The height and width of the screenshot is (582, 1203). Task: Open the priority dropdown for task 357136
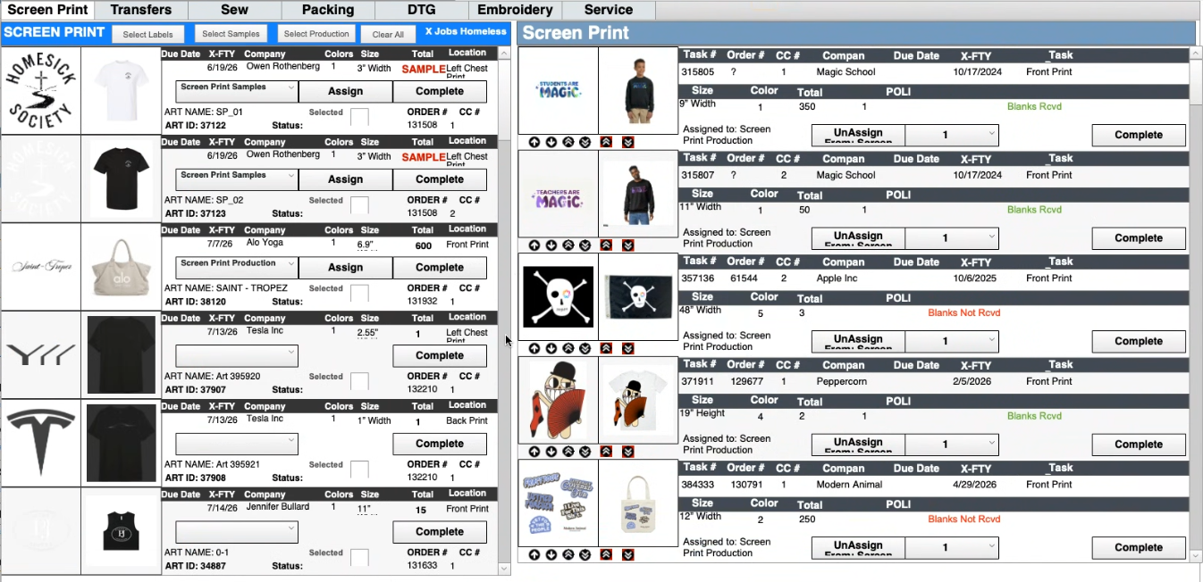click(x=952, y=341)
